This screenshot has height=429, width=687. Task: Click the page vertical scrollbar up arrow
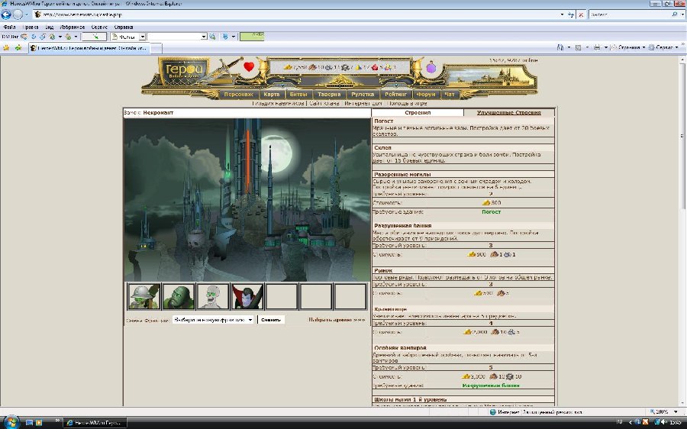(683, 60)
